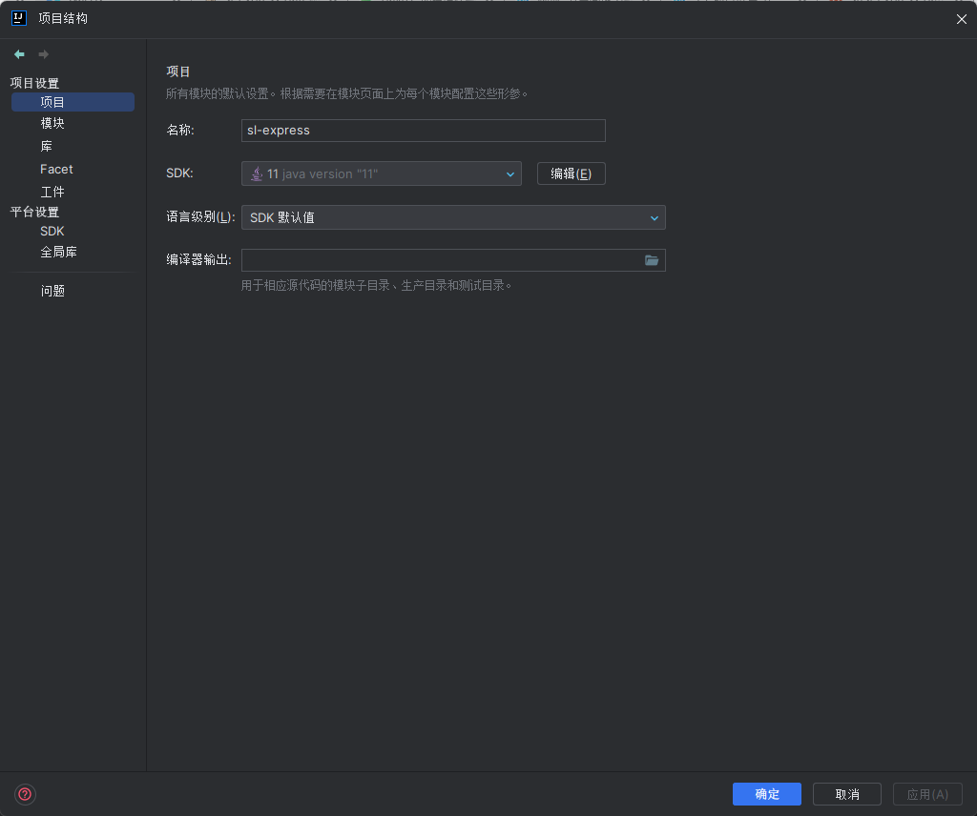This screenshot has height=816, width=977.
Task: Browse compiler output folder icon
Action: (x=652, y=260)
